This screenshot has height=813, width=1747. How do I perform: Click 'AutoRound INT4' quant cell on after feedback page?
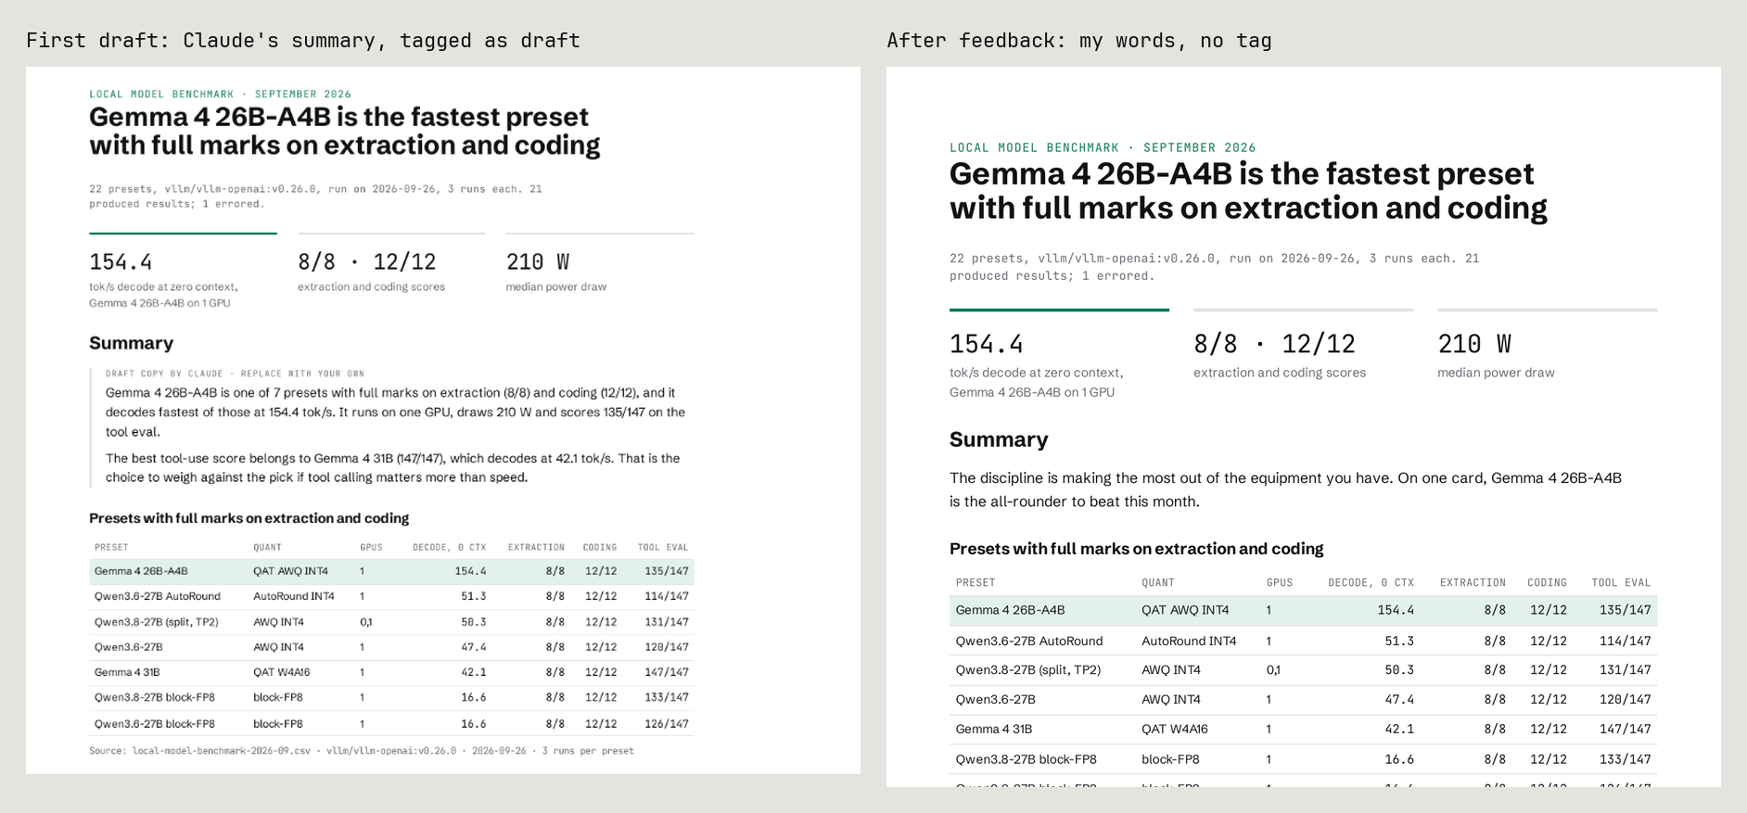pyautogui.click(x=1189, y=641)
